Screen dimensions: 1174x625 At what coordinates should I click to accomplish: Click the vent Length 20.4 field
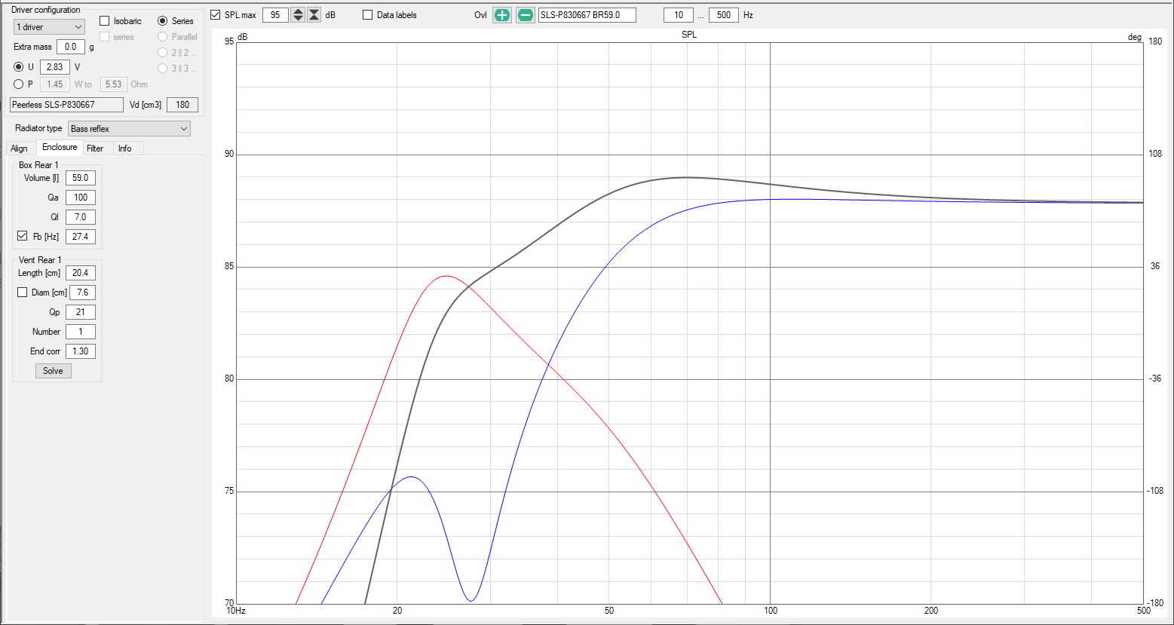81,273
